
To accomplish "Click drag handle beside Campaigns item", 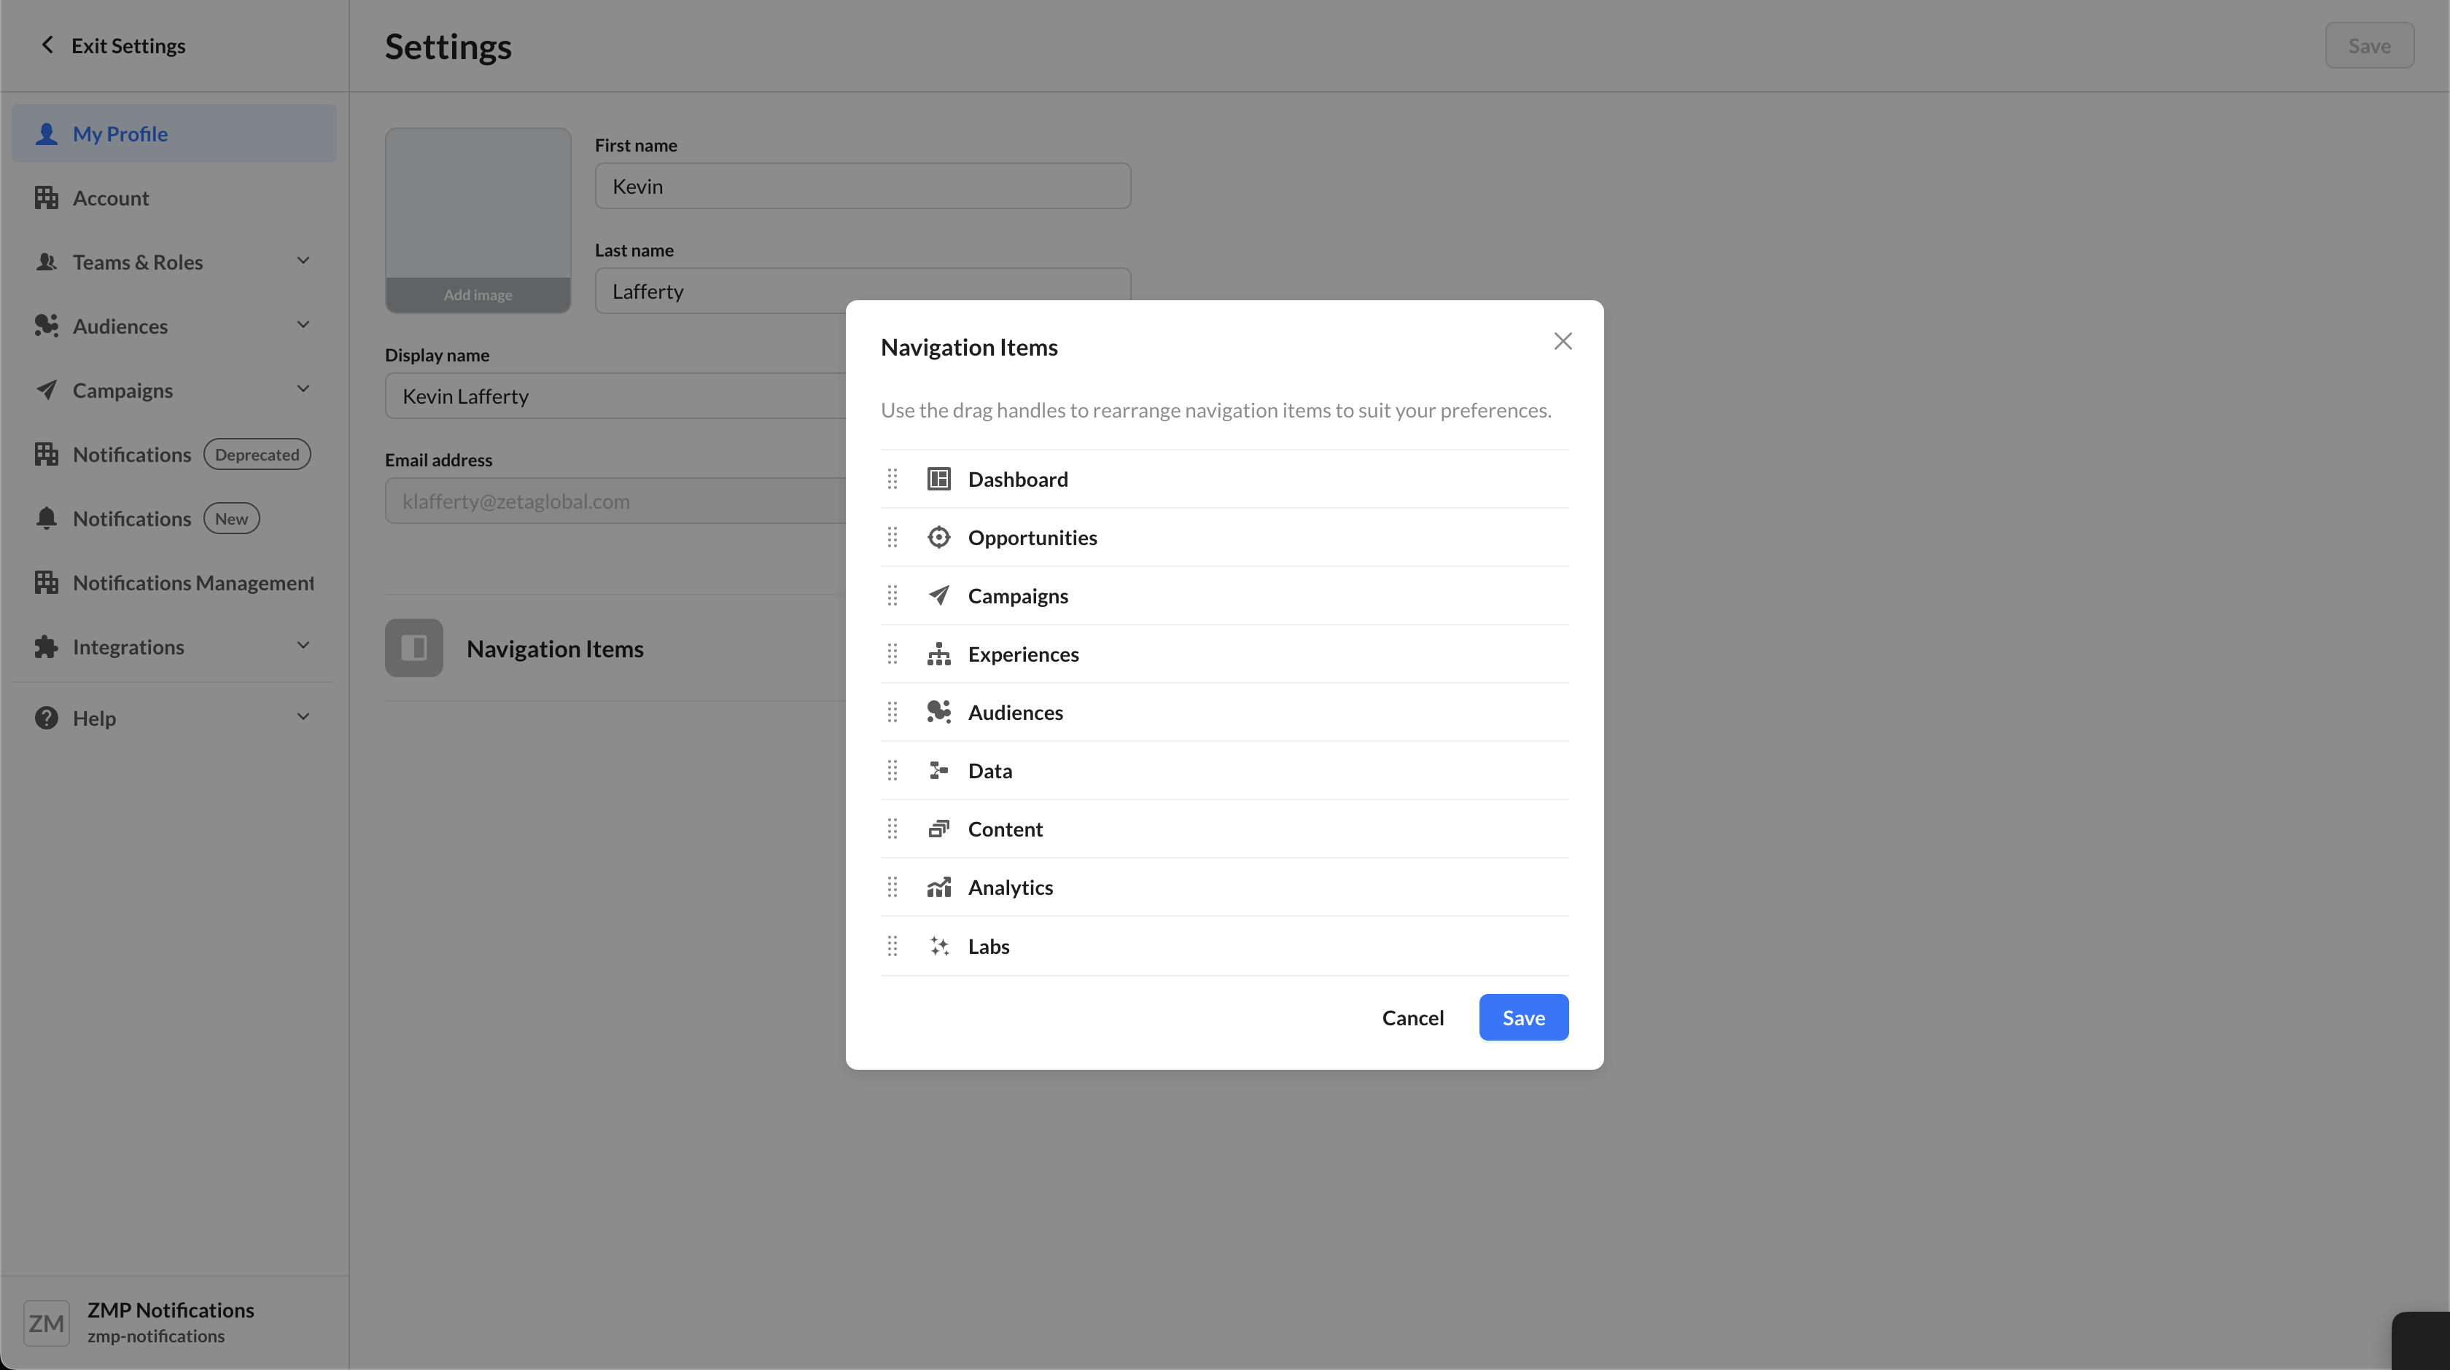I will (x=892, y=596).
